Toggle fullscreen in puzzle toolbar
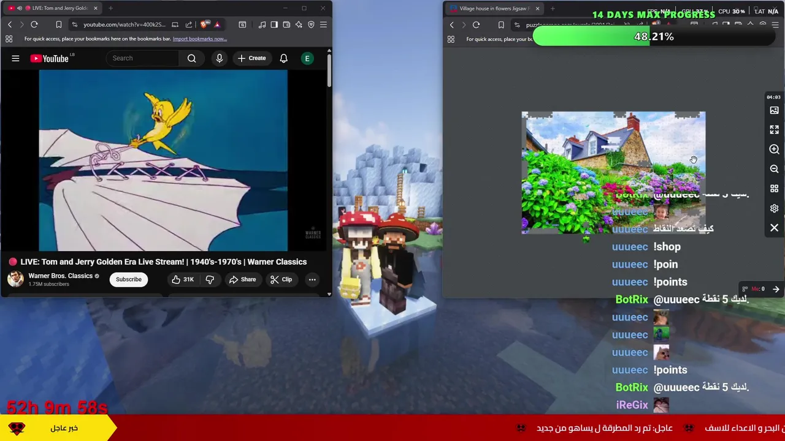 pos(774,130)
